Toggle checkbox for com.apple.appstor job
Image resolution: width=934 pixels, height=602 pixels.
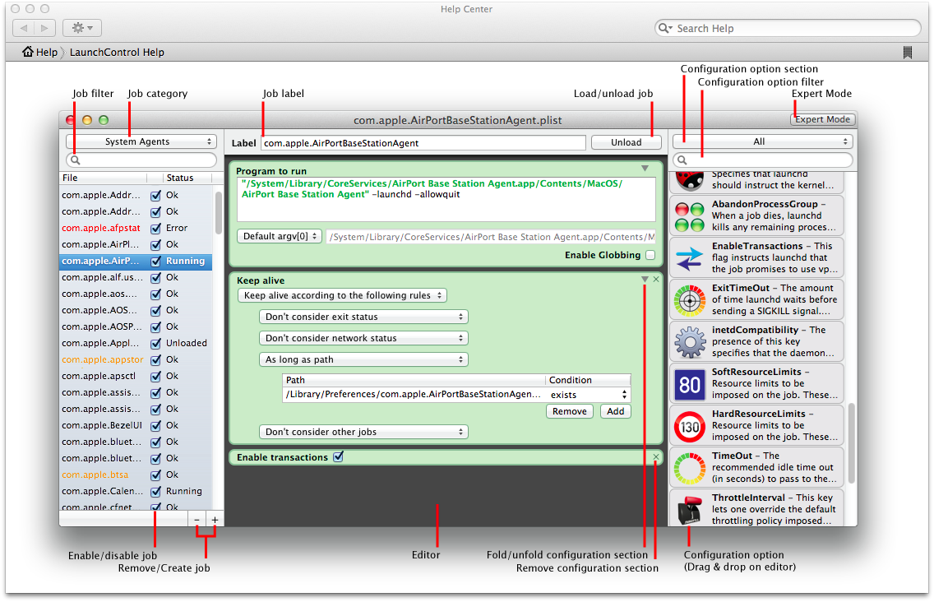[x=155, y=360]
